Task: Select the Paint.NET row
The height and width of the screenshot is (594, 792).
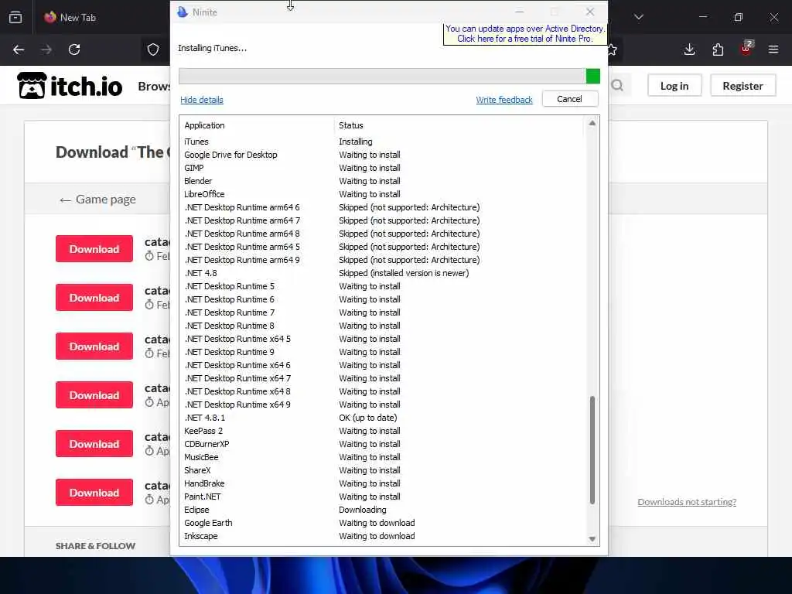Action: pos(383,496)
